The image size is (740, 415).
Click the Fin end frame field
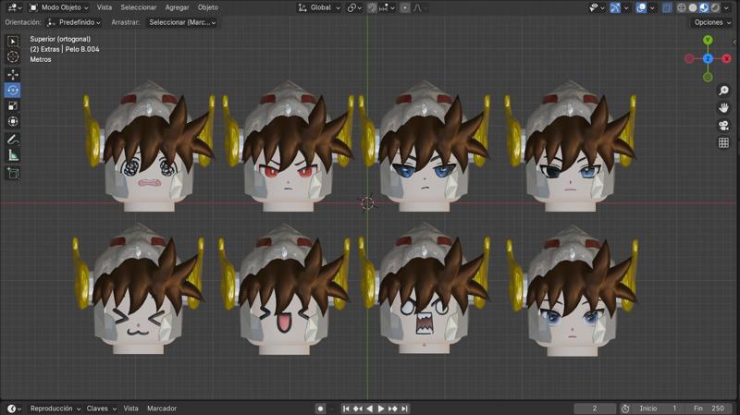tap(709, 409)
